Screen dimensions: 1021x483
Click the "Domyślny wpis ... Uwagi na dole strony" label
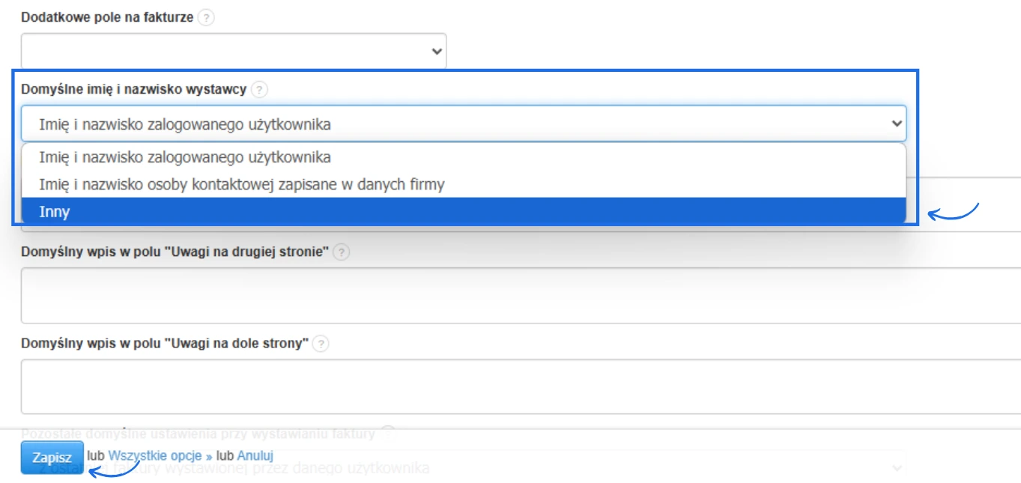pos(165,344)
